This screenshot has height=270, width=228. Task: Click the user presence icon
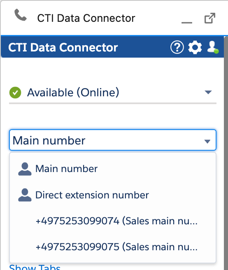pos(213,47)
